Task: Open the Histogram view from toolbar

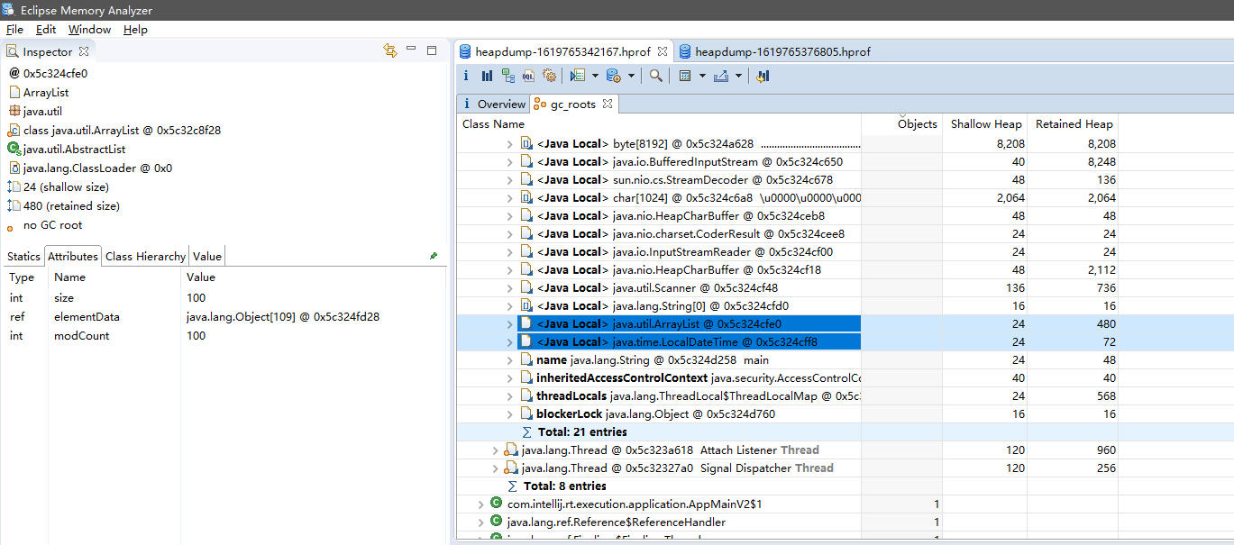Action: pos(487,77)
